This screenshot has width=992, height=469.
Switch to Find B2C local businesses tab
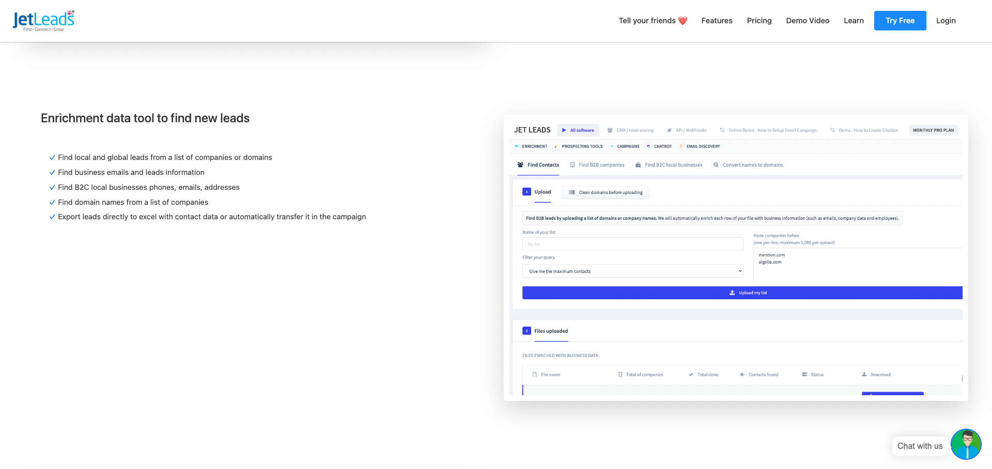pyautogui.click(x=669, y=165)
